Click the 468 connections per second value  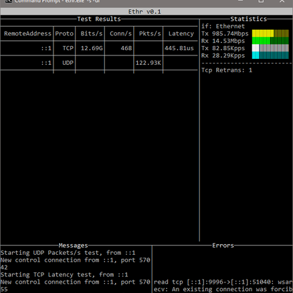pos(126,48)
